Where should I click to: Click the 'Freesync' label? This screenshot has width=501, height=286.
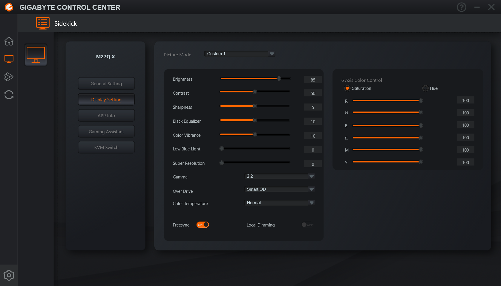coord(181,225)
